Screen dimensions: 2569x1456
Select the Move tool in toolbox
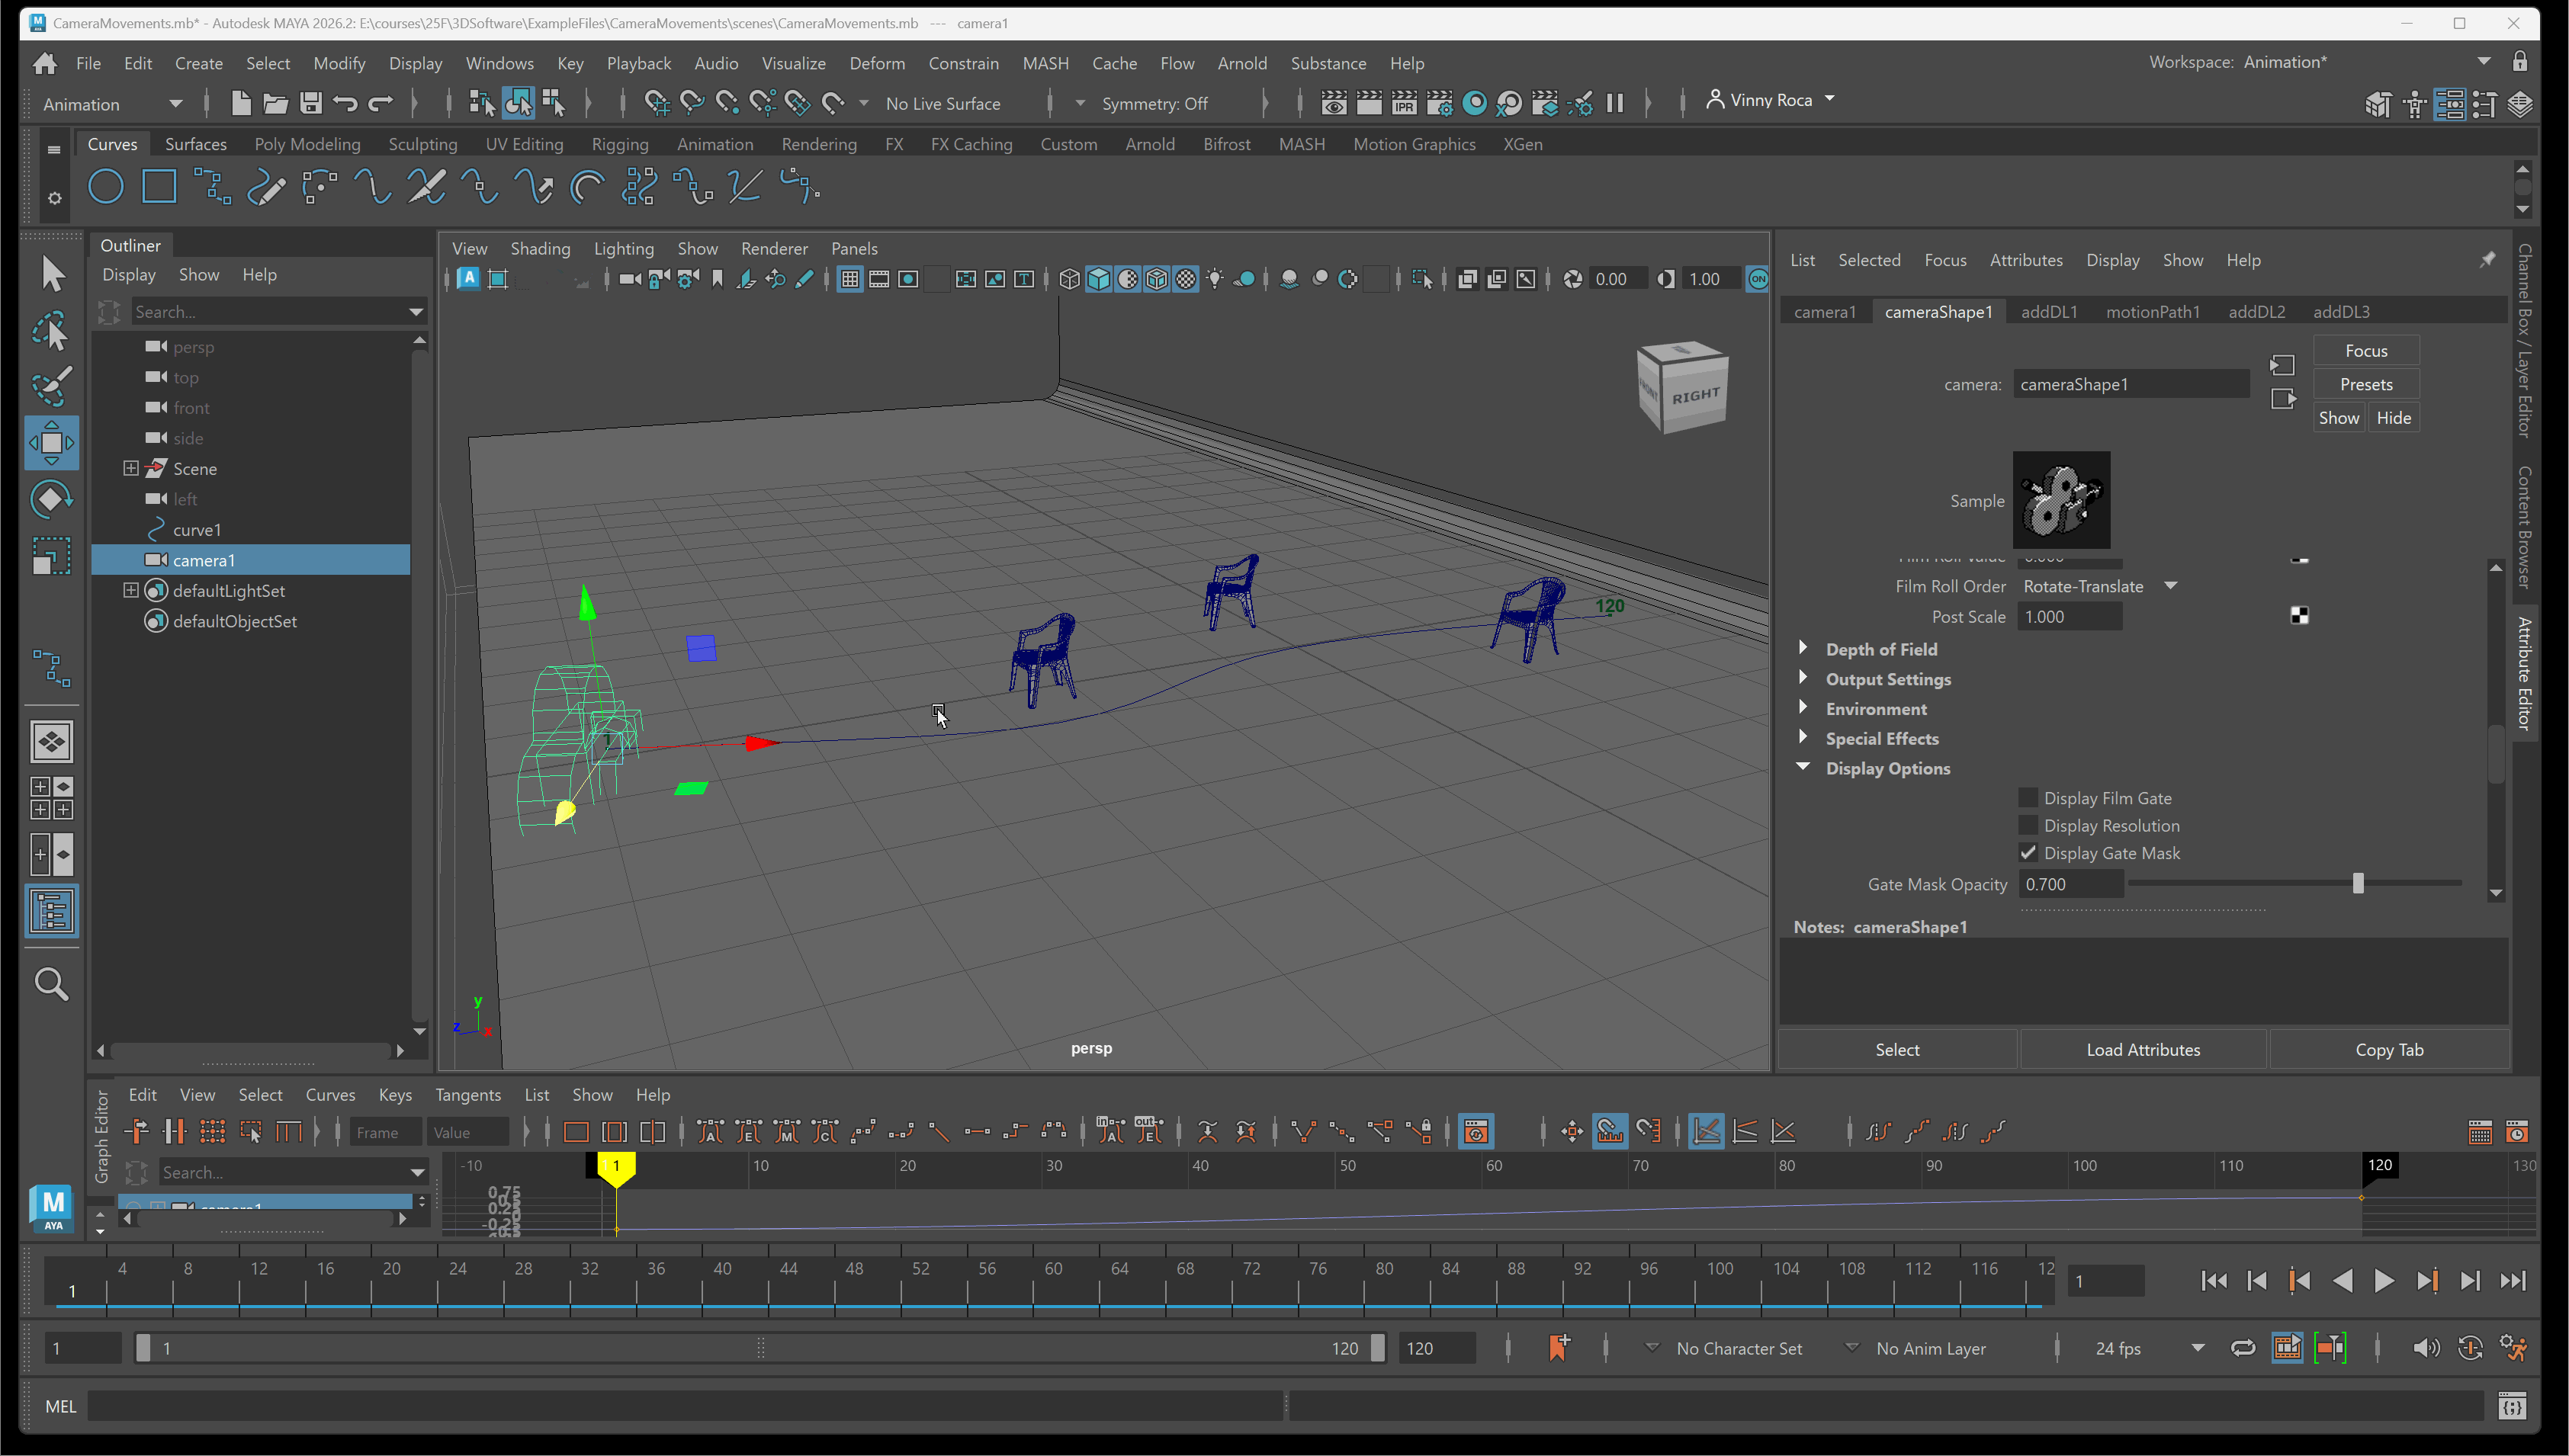(51, 442)
